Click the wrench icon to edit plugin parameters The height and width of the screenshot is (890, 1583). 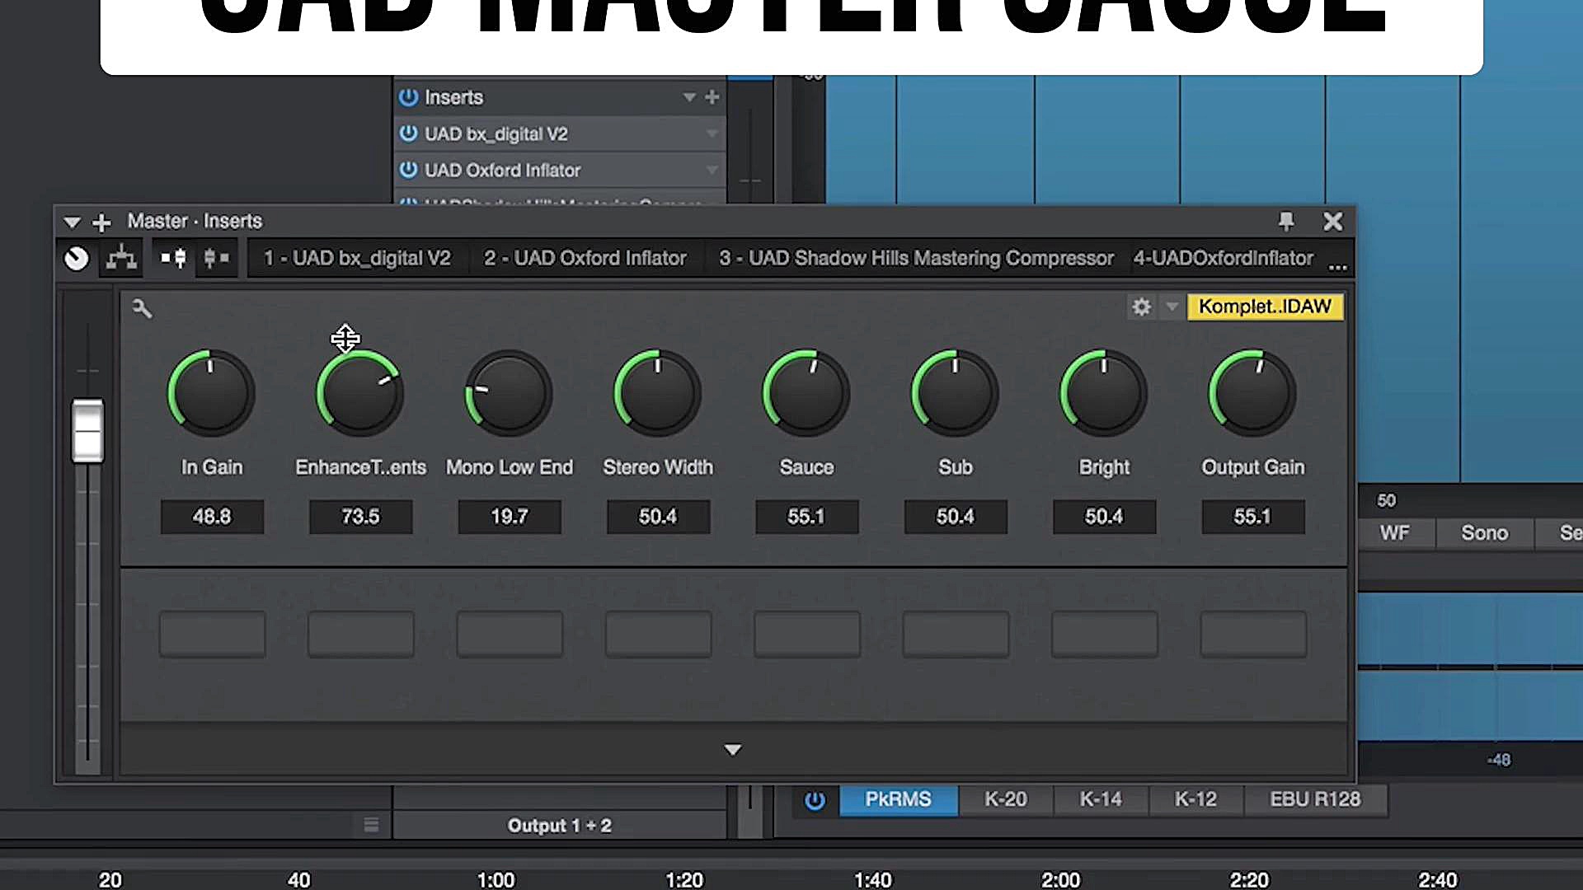[x=142, y=307]
